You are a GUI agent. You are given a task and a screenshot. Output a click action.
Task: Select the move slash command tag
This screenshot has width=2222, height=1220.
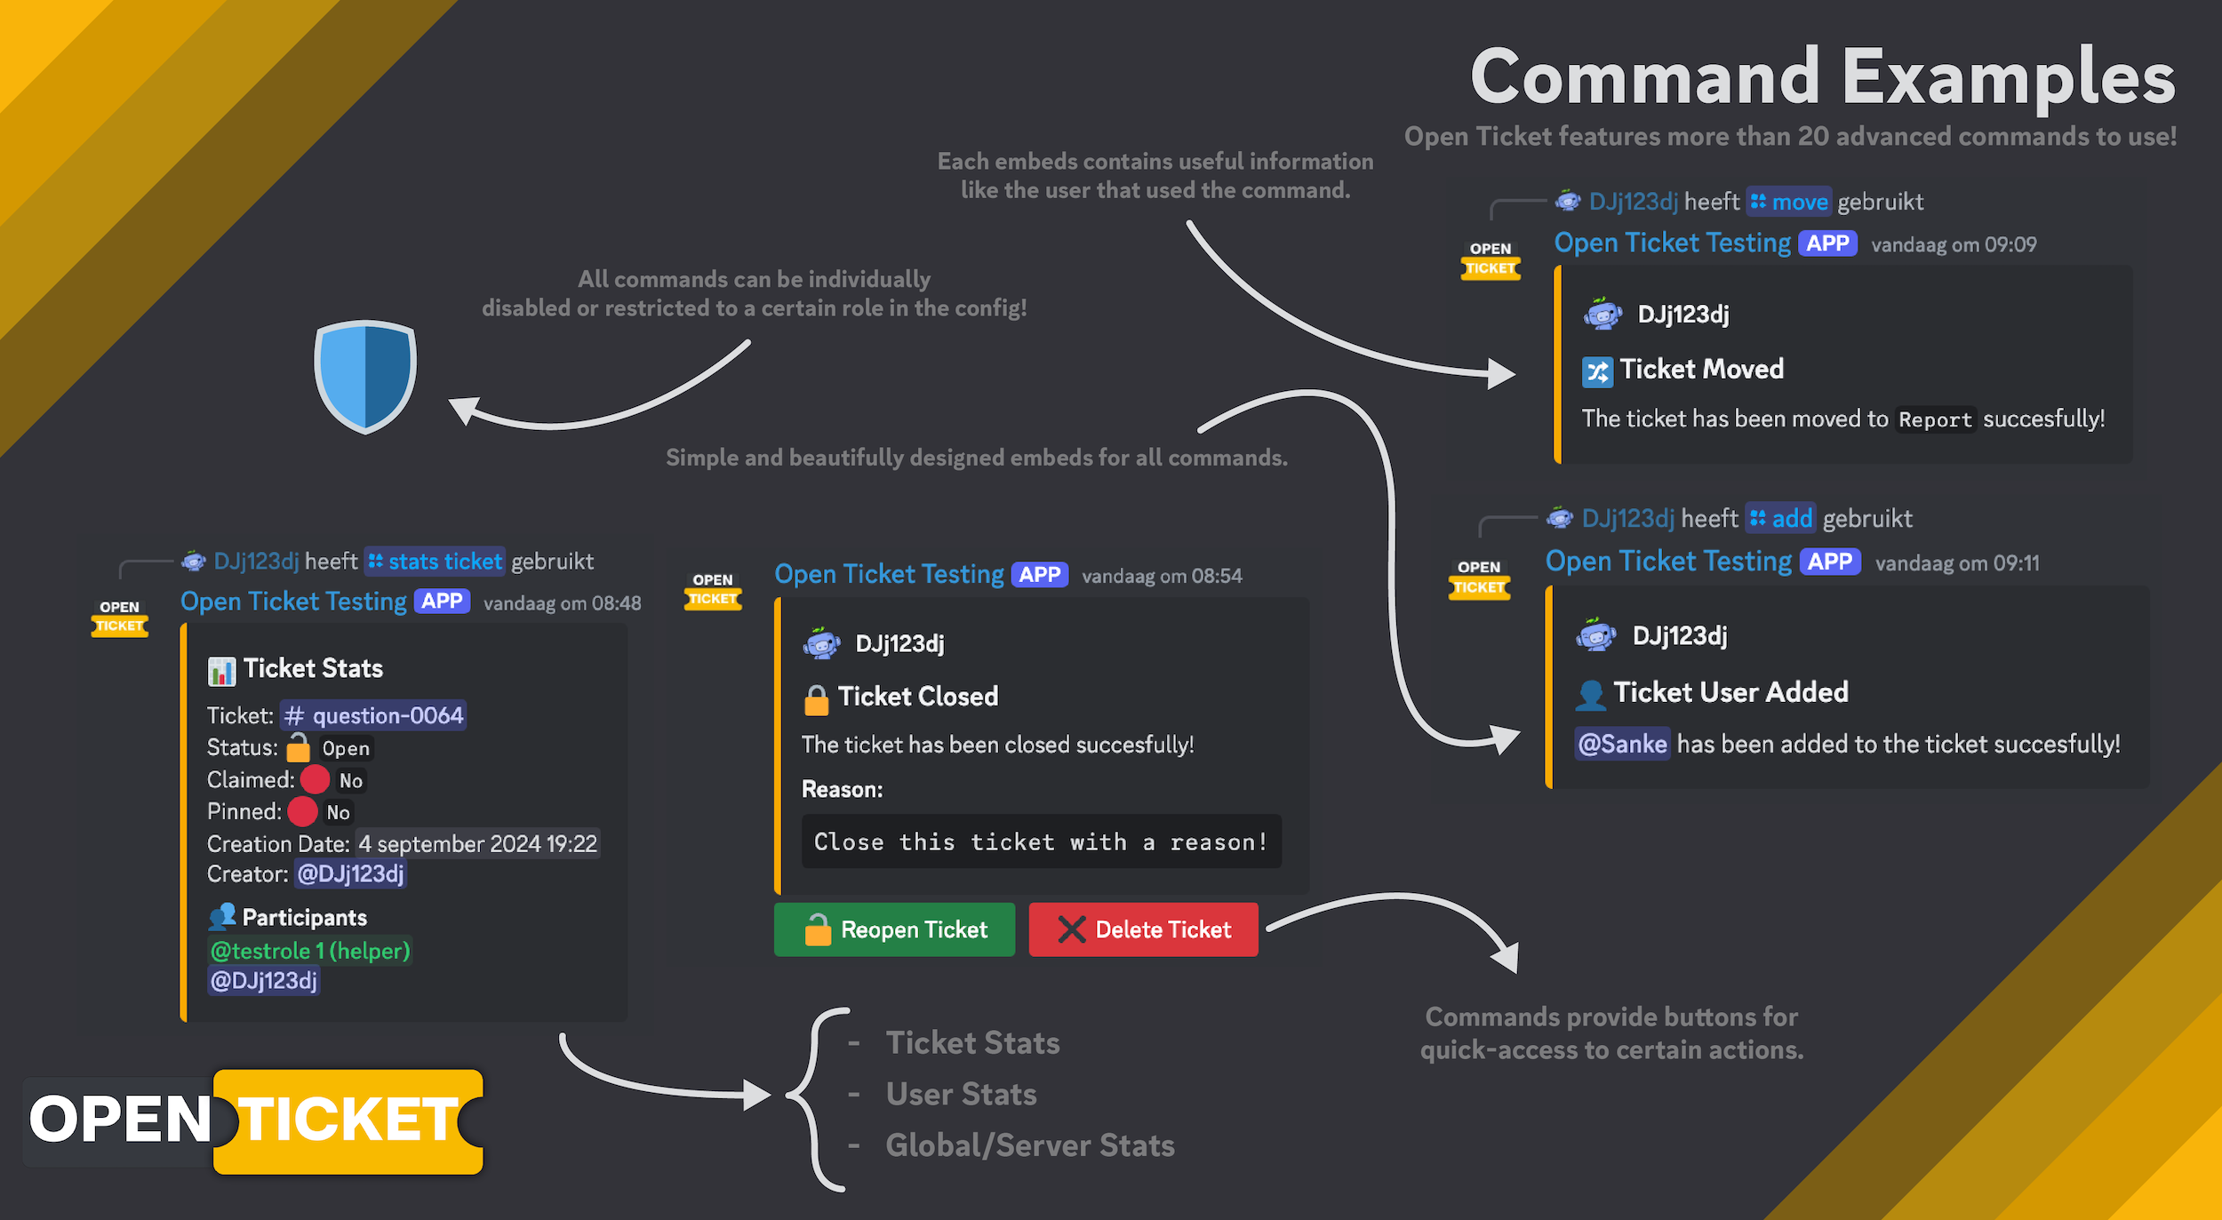(x=1788, y=203)
